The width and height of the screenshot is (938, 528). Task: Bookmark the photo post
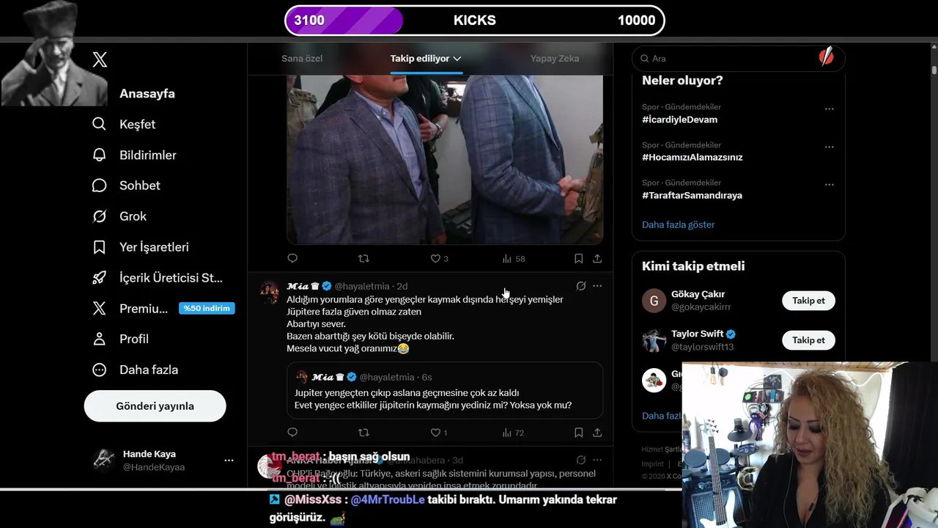578,258
